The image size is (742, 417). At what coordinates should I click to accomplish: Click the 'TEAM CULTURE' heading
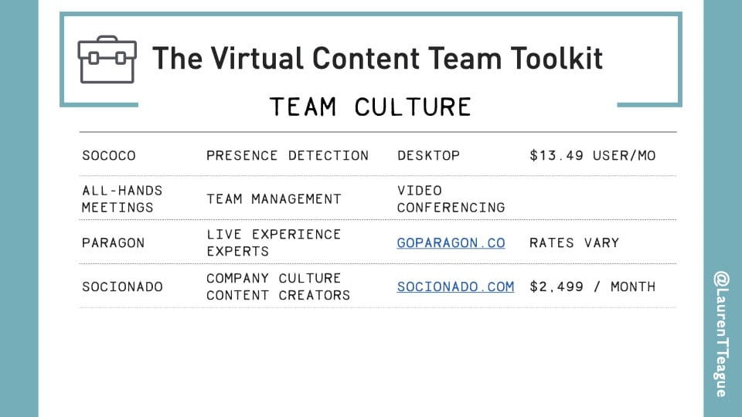tap(370, 107)
